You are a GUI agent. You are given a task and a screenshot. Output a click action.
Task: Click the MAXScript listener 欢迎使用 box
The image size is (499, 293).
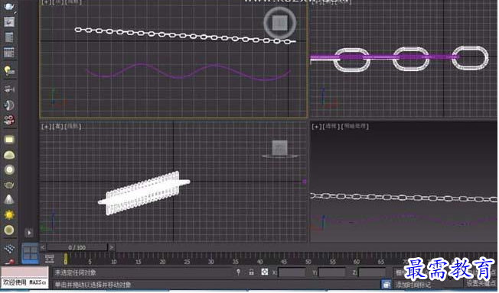[x=24, y=282]
